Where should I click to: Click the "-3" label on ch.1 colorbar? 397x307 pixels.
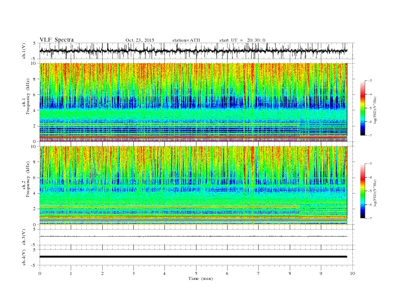click(x=370, y=81)
